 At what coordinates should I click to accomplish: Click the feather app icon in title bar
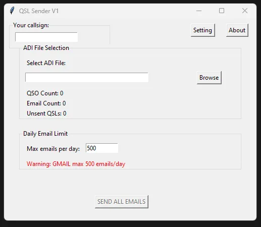click(12, 11)
